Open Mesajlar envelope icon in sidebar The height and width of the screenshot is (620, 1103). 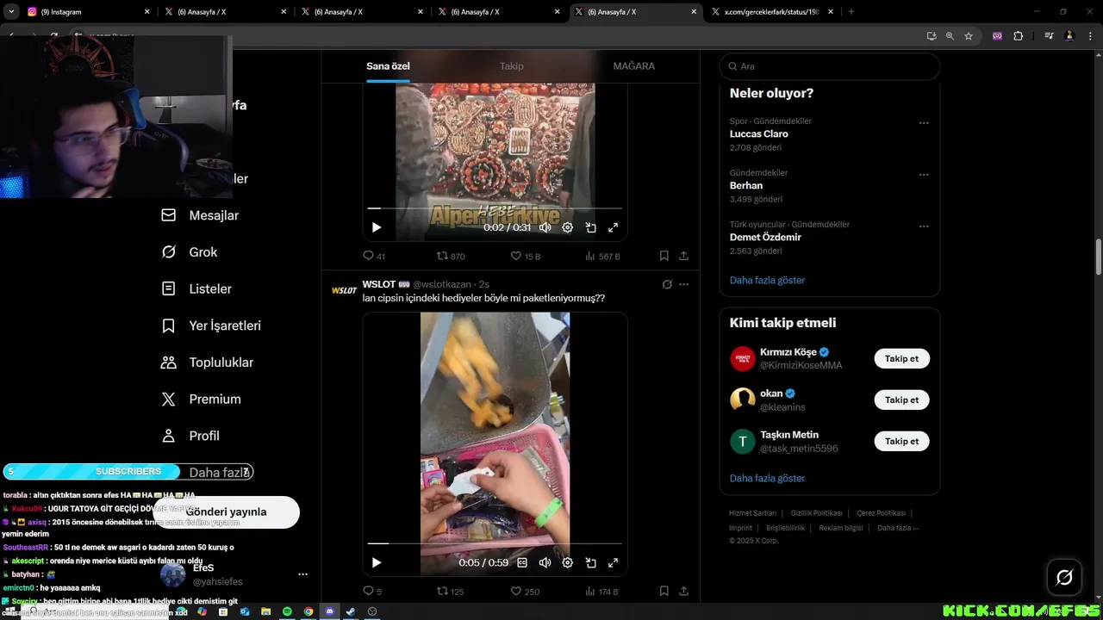point(169,215)
